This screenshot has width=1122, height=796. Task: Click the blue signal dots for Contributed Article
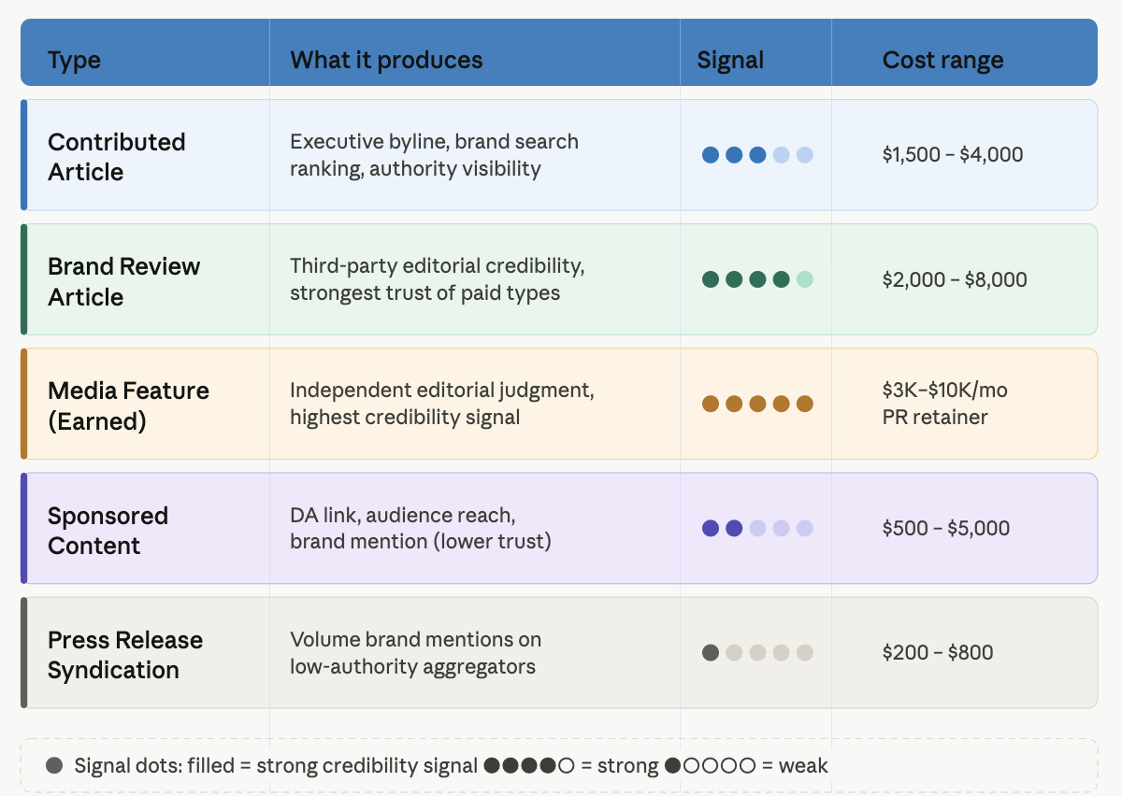(x=757, y=155)
